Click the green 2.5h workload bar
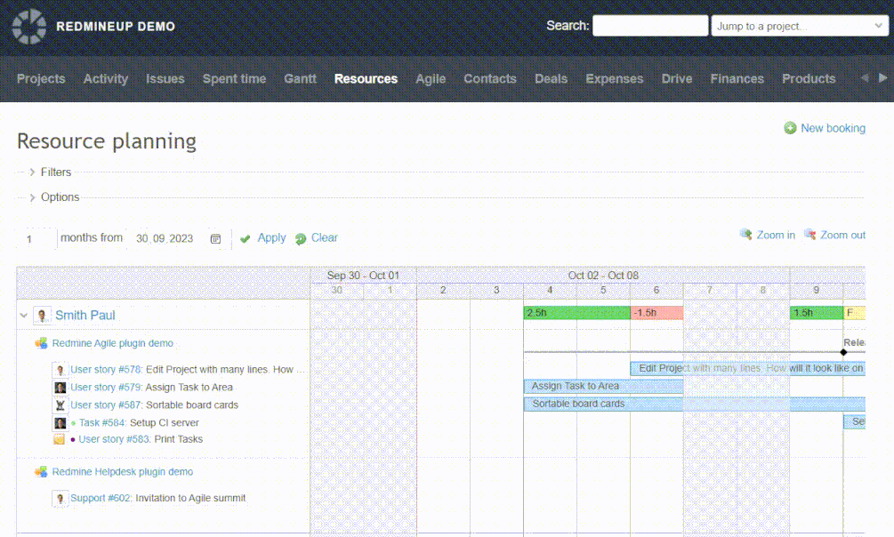The width and height of the screenshot is (894, 537). (x=576, y=313)
